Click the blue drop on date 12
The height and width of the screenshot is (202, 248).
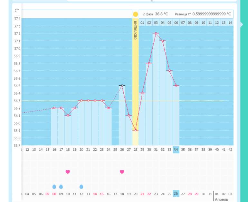(x=81, y=187)
